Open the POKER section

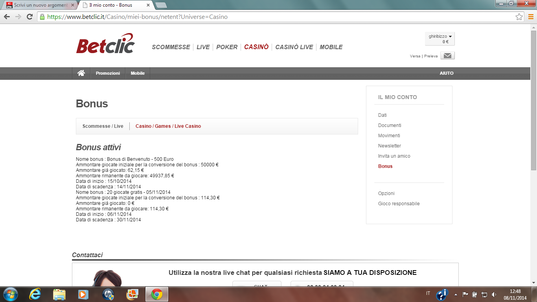(227, 47)
